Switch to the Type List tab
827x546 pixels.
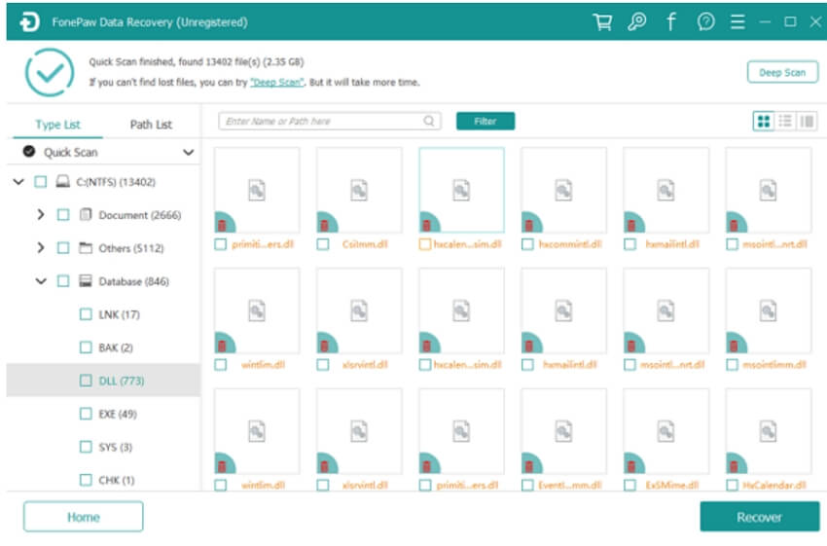click(x=58, y=125)
